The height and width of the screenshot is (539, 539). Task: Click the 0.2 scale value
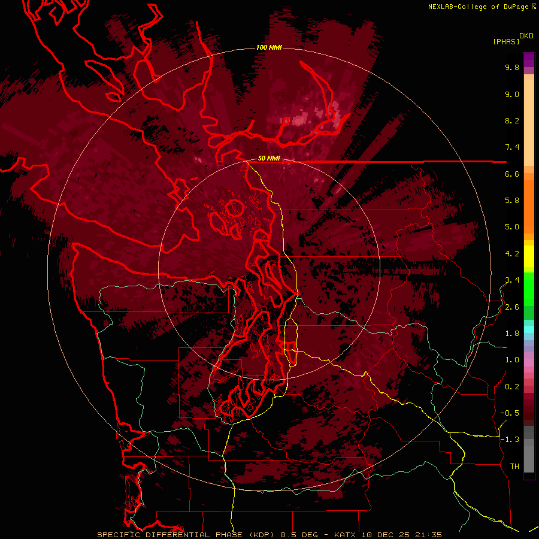tap(512, 387)
